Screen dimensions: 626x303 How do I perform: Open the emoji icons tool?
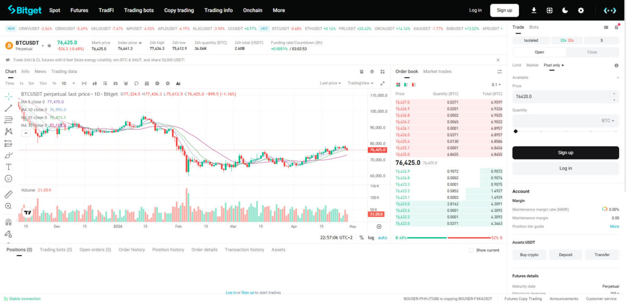tap(8, 179)
